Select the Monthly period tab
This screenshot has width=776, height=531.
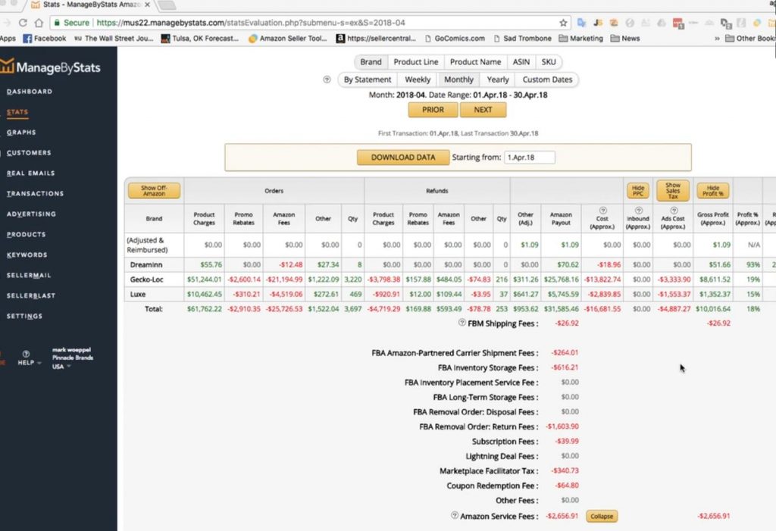coord(458,80)
